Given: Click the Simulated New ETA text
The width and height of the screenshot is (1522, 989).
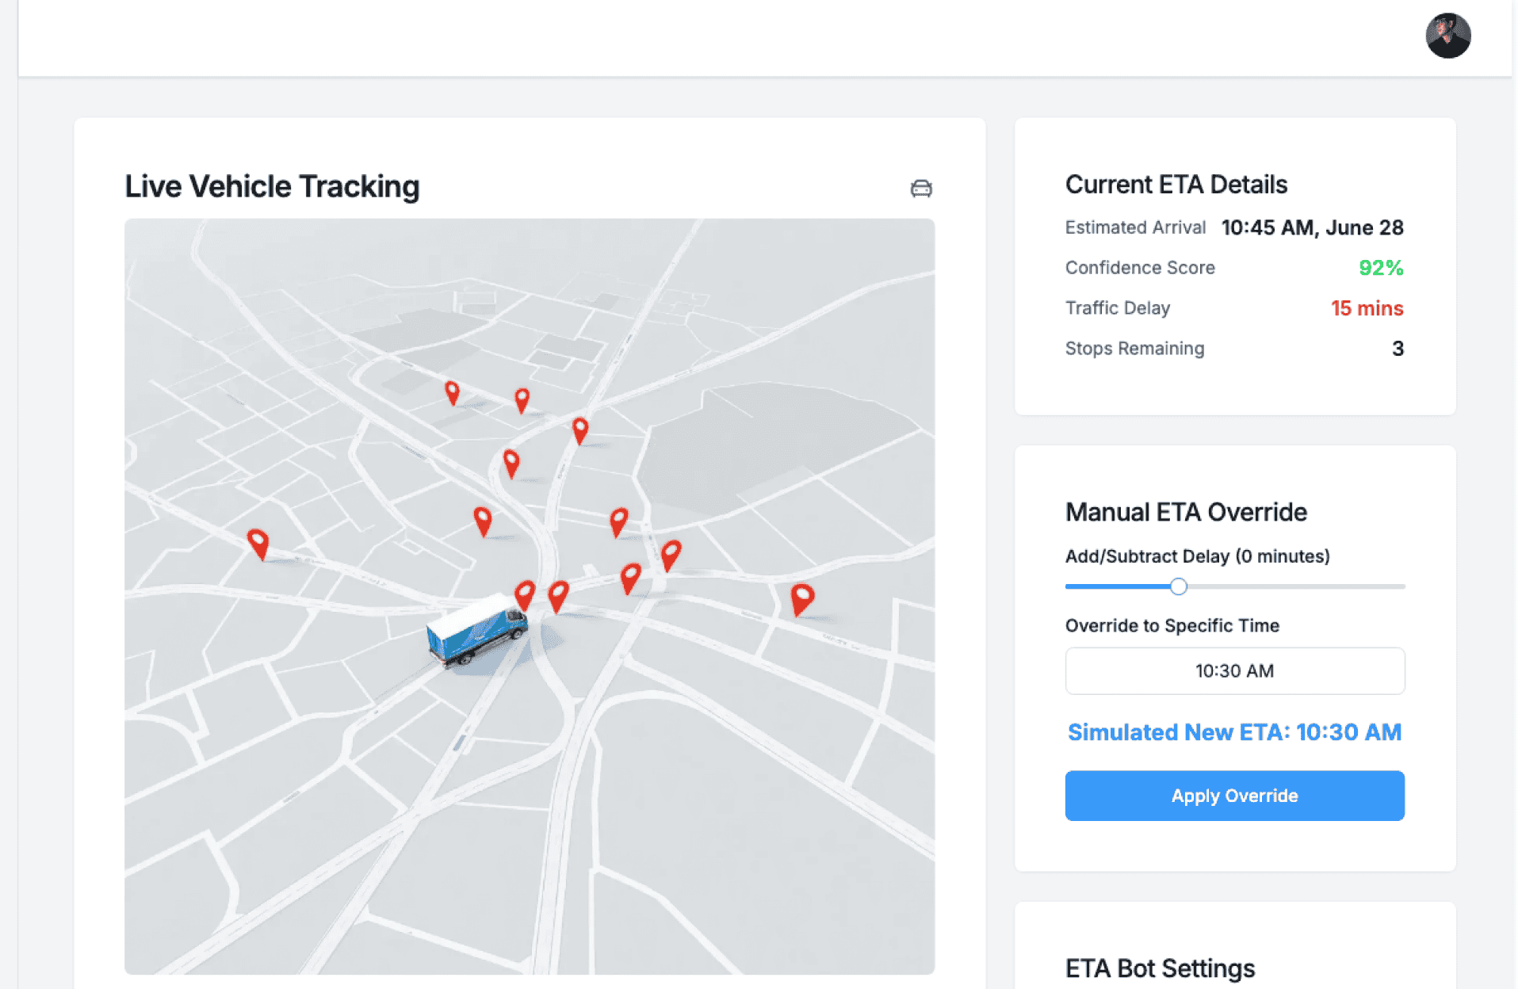Looking at the screenshot, I should [1234, 732].
